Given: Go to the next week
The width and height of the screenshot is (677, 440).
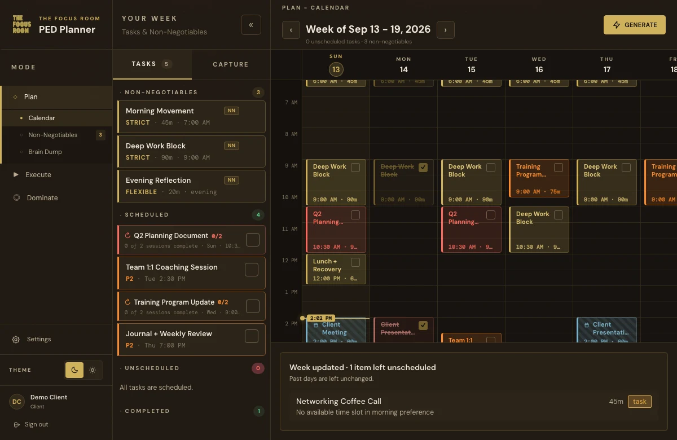Looking at the screenshot, I should click(x=446, y=30).
